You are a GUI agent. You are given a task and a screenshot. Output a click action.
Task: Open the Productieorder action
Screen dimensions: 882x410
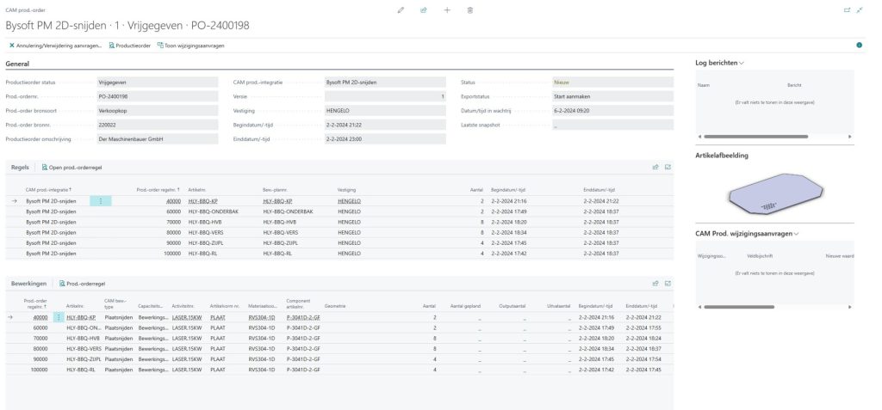[x=129, y=45]
